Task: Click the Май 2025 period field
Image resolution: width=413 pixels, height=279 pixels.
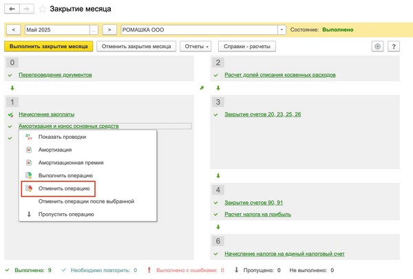Action: 56,30
